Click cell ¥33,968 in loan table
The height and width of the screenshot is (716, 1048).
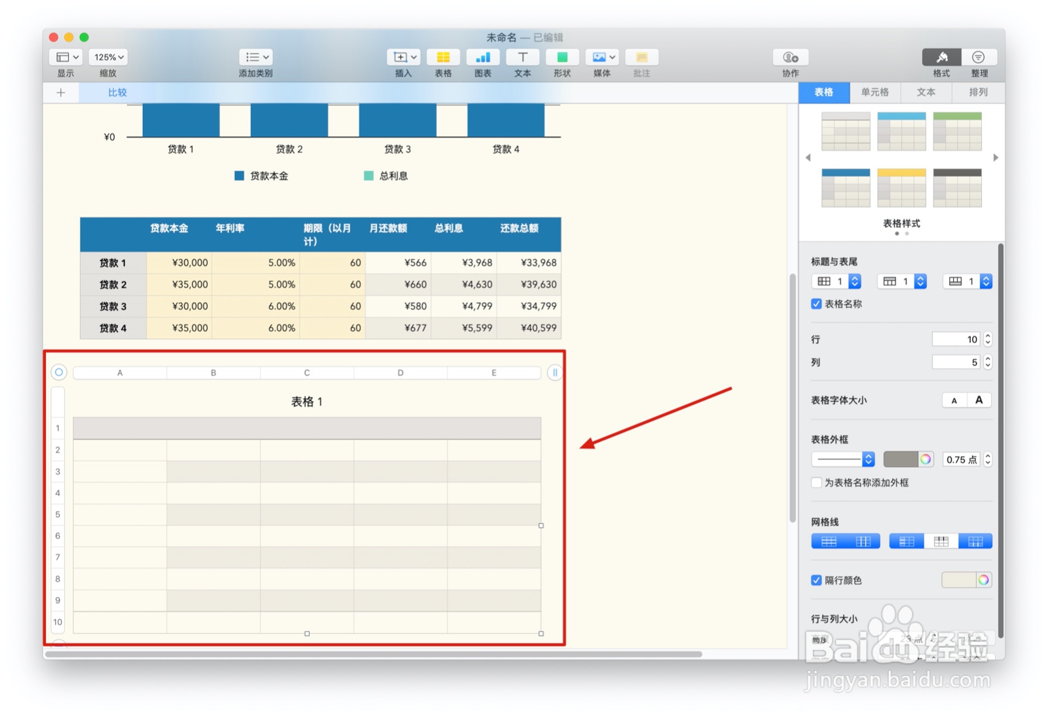529,263
